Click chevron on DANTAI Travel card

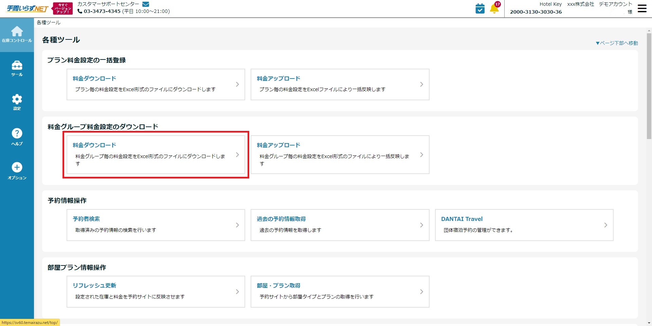point(605,225)
